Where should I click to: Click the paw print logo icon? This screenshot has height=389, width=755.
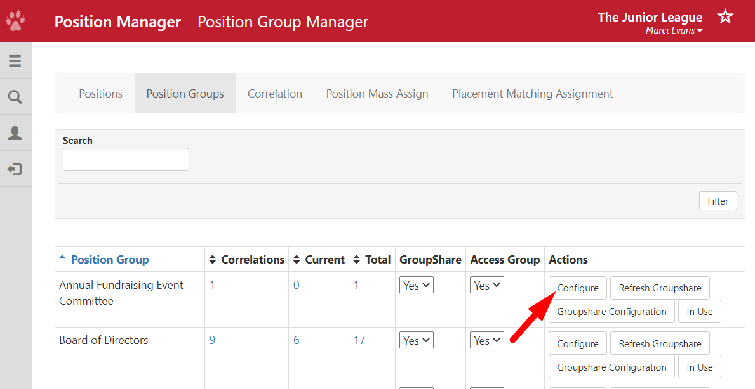coord(15,21)
